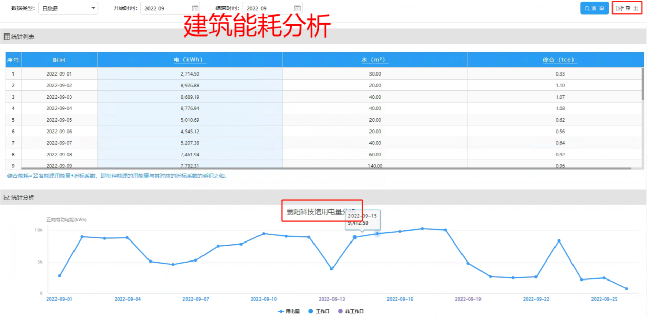Open the start time calendar picker icon
The height and width of the screenshot is (317, 647).
(195, 8)
